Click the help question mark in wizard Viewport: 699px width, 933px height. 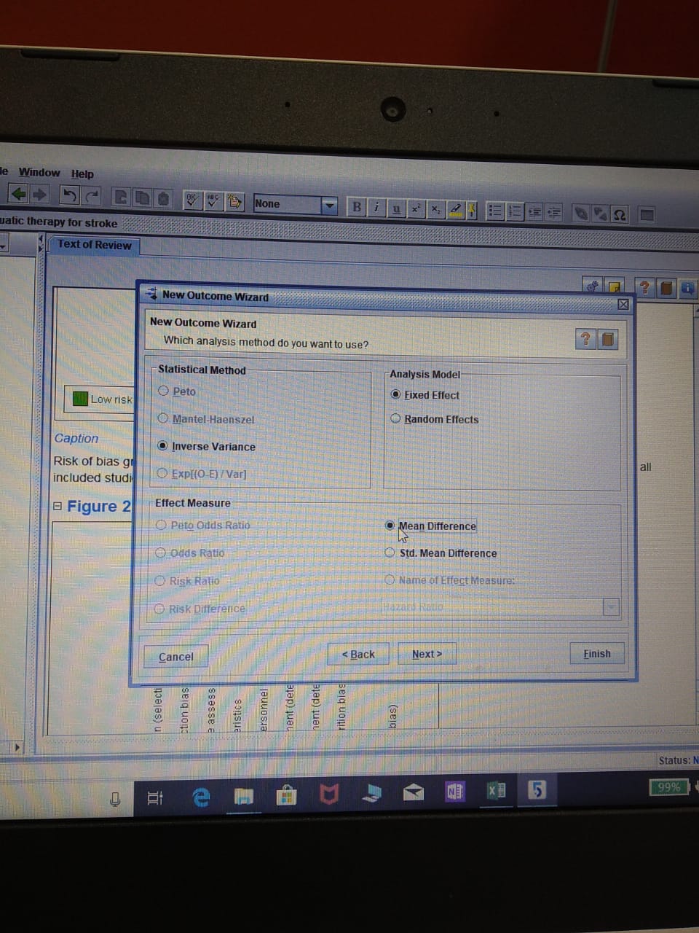585,339
